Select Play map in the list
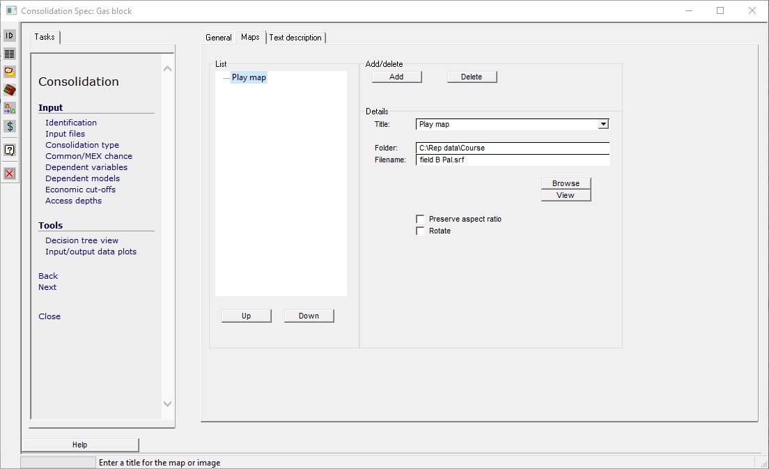The image size is (769, 469). pos(249,77)
